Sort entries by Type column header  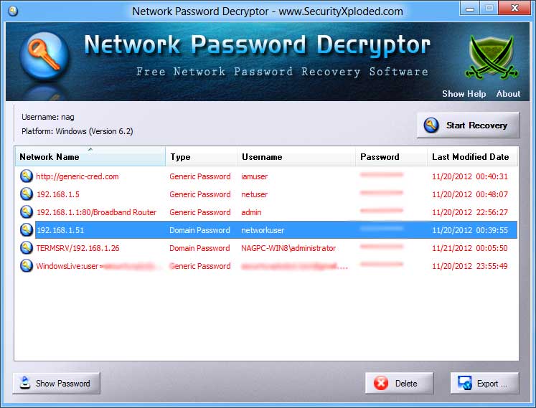(x=201, y=157)
